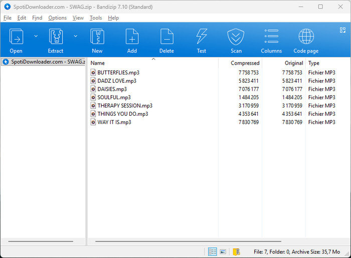Click the Delete toolbar icon
Image resolution: width=351 pixels, height=258 pixels.
point(167,37)
